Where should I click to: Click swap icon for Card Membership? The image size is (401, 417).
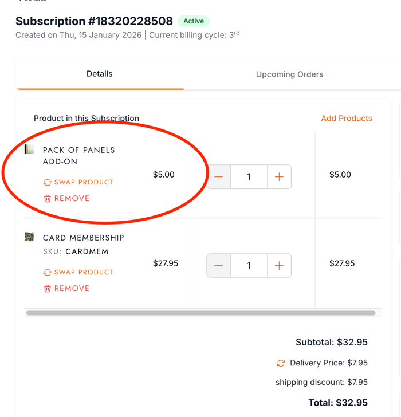click(x=48, y=272)
